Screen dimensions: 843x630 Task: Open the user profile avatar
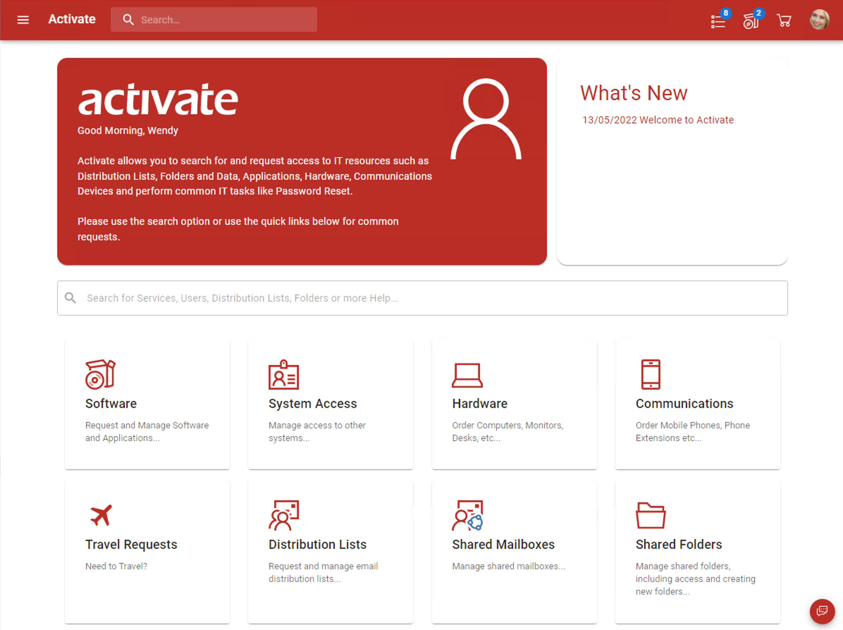click(x=819, y=20)
